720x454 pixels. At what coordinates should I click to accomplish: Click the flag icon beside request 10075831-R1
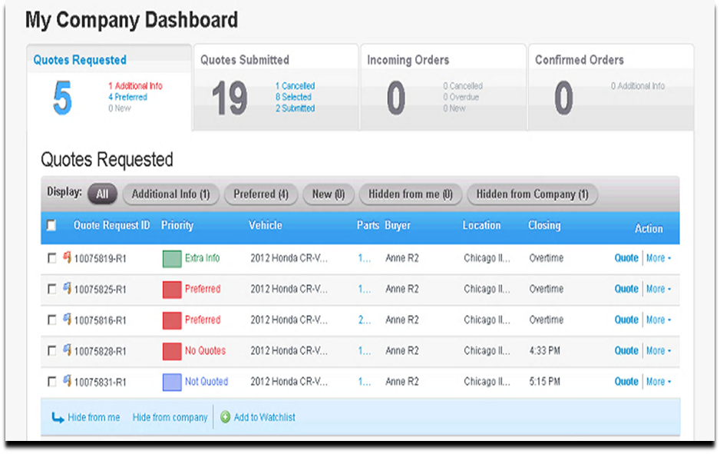pyautogui.click(x=68, y=381)
